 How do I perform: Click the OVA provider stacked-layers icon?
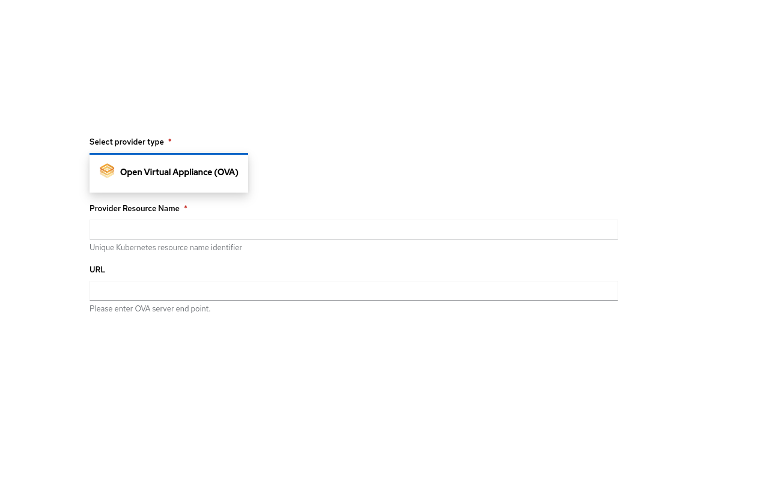[x=107, y=171]
